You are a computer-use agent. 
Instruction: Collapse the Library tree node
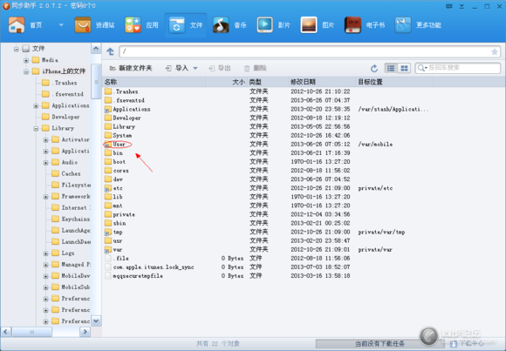click(36, 129)
